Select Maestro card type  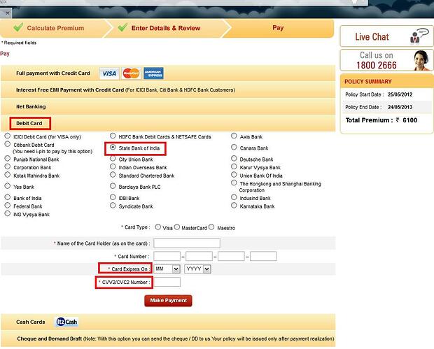pos(211,227)
